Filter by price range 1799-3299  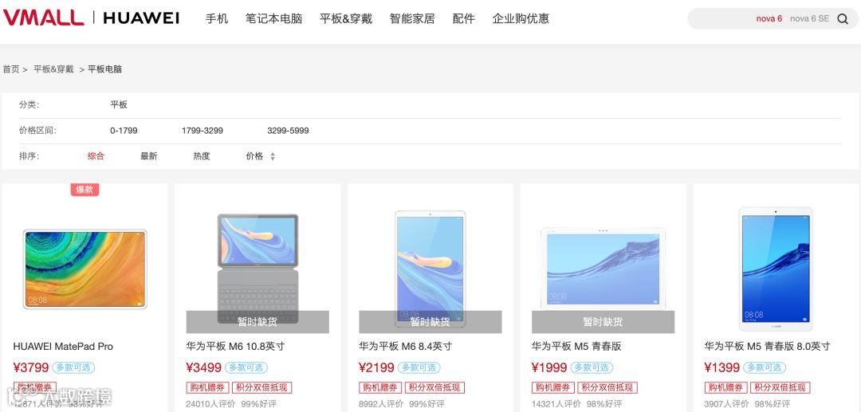[x=202, y=131]
